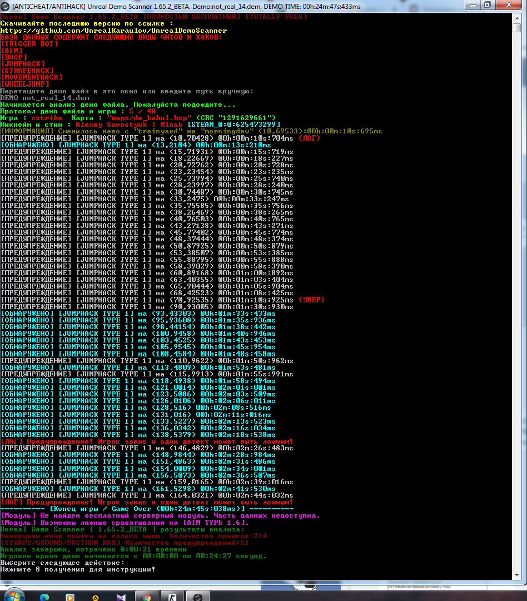
Task: Click the detected line at 00h:02m:36s:507ms
Action: click(138, 475)
